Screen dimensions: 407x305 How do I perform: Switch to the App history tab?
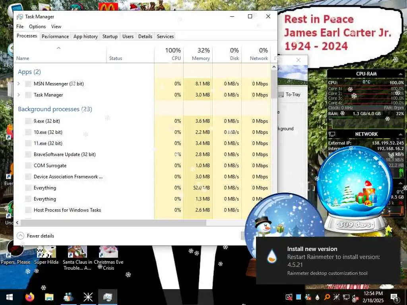coord(85,37)
